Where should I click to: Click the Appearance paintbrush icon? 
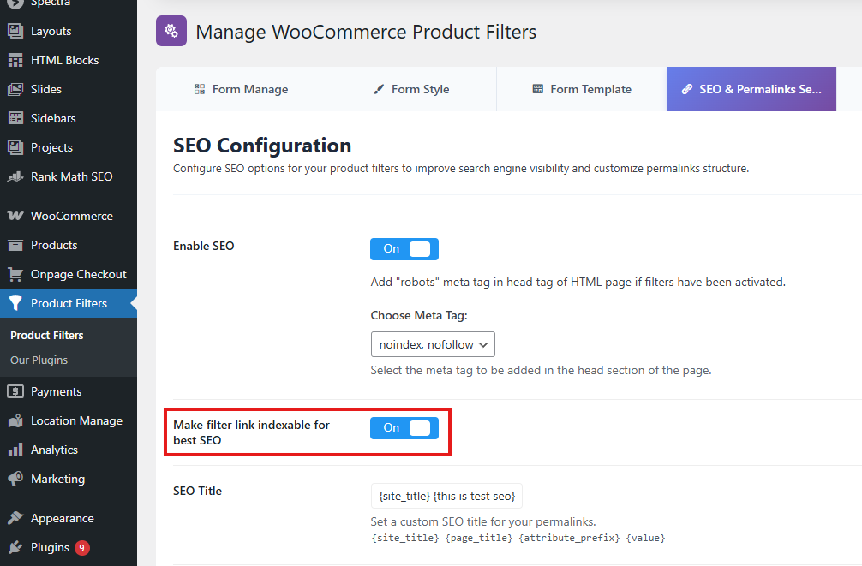pyautogui.click(x=15, y=518)
